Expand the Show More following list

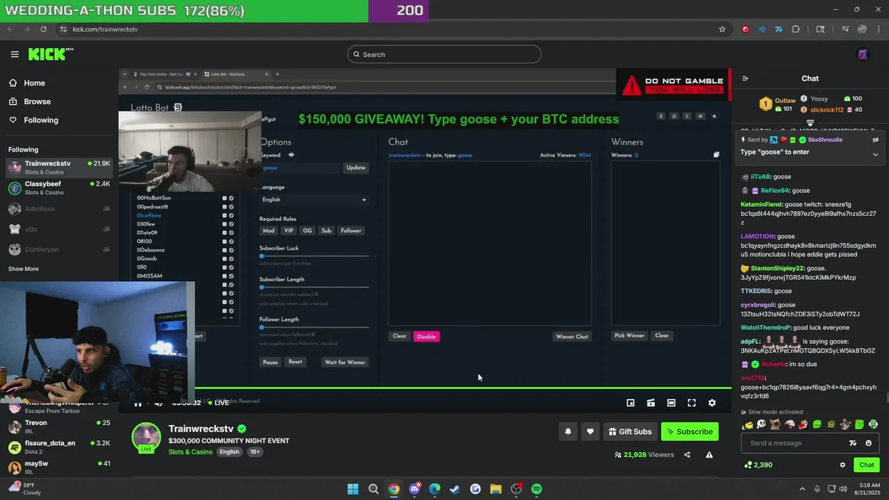(x=24, y=269)
